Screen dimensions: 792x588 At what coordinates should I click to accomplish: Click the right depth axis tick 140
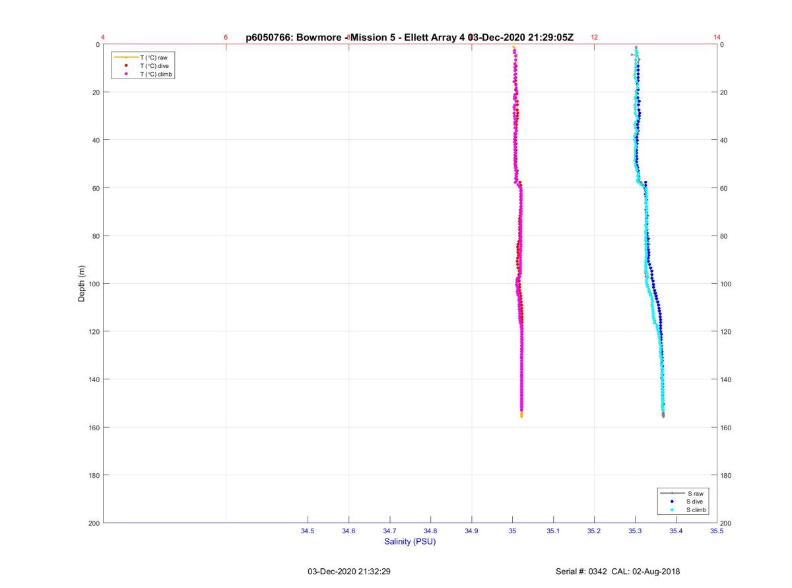tap(726, 379)
